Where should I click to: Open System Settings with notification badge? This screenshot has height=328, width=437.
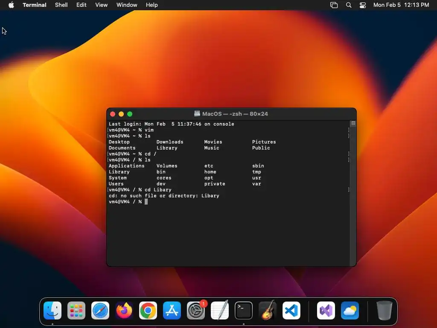coord(196,310)
